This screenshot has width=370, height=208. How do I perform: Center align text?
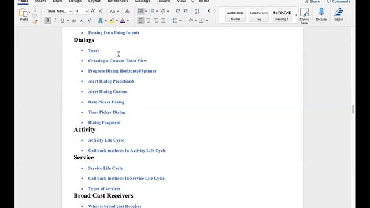[x=148, y=21]
